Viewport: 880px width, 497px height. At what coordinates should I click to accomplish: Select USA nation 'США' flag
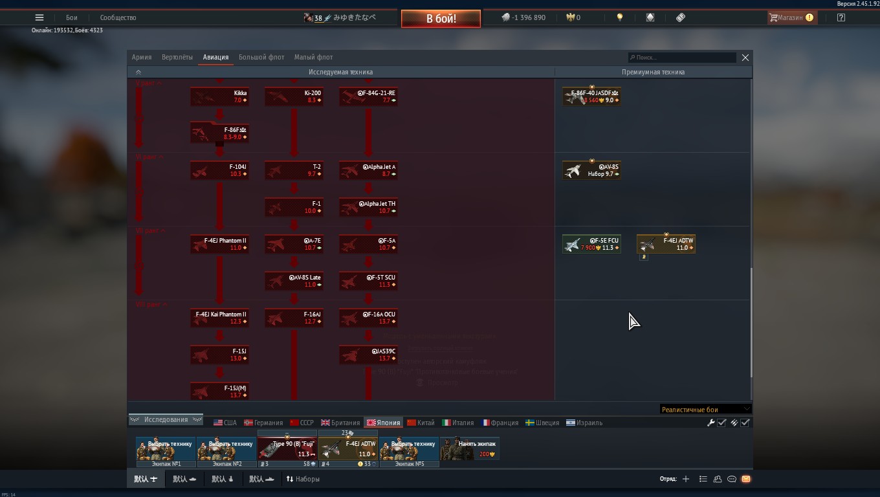coord(225,423)
